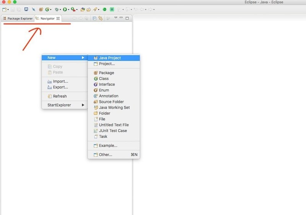Click Navigator panel Up icon
306x215 pixels.
[86, 18]
